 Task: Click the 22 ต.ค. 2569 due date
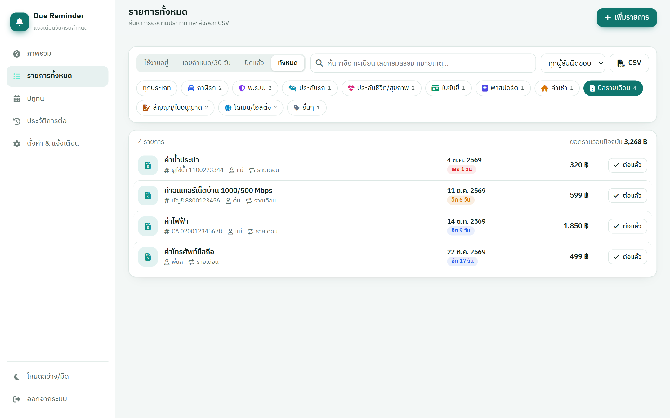click(x=466, y=252)
